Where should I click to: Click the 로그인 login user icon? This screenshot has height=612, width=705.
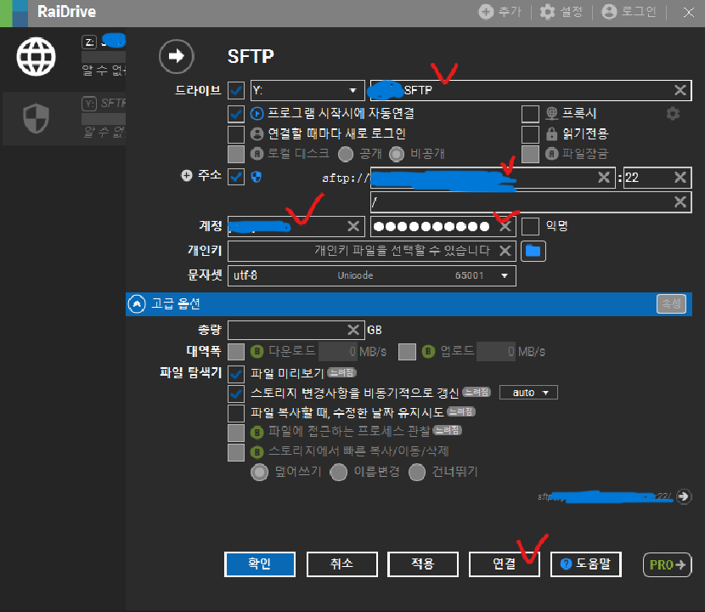609,12
